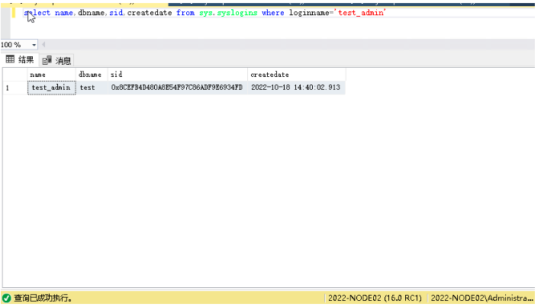Viewport: 541px width, 307px height.
Task: Place cursor in the SQL query text
Action: [x=204, y=13]
